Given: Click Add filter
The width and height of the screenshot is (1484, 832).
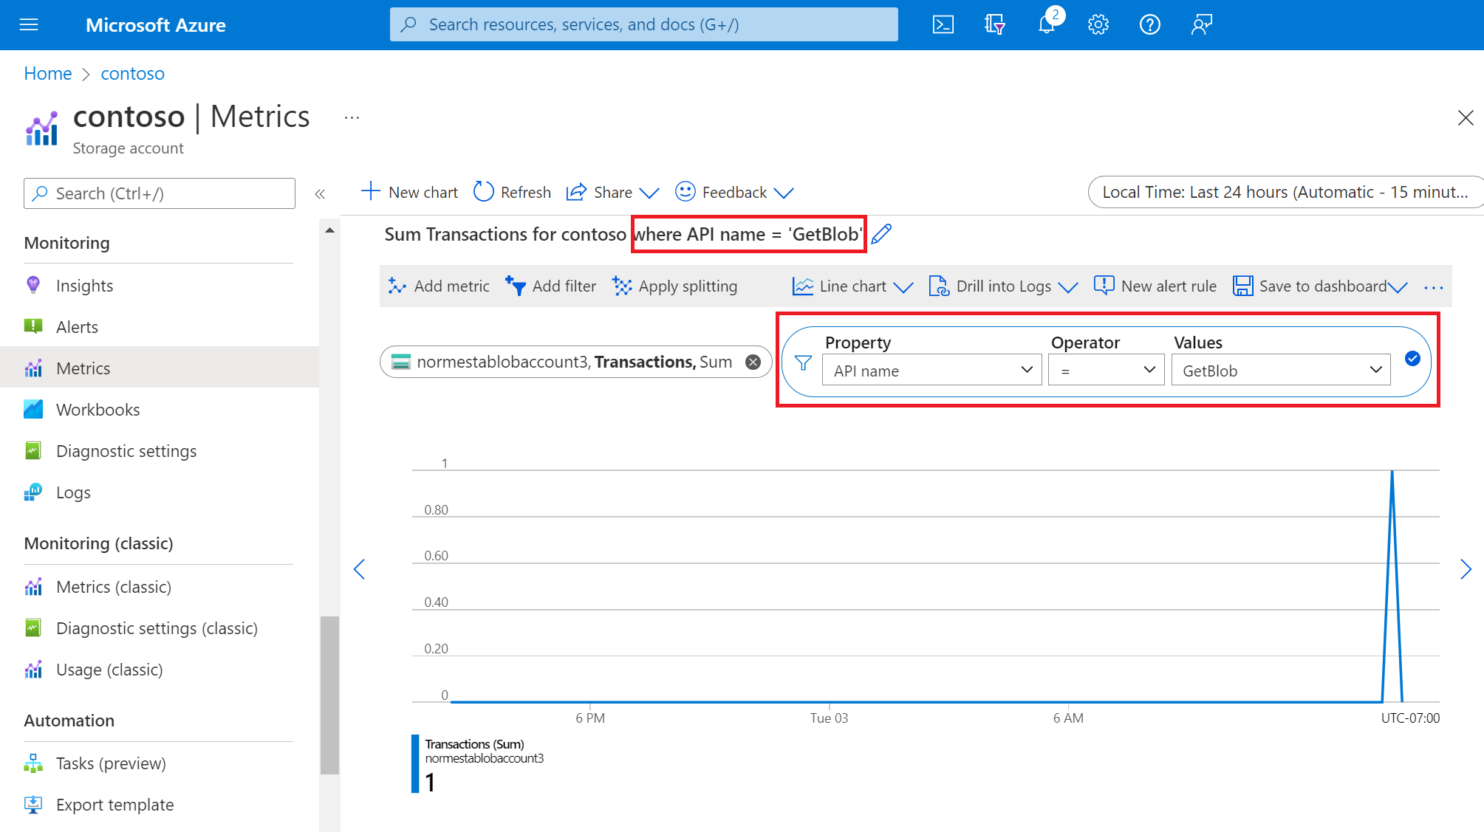Looking at the screenshot, I should pos(550,286).
